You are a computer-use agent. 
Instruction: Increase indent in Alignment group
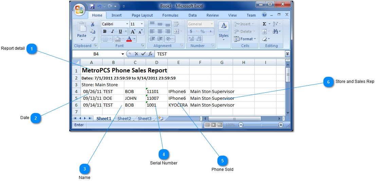click(x=160, y=39)
